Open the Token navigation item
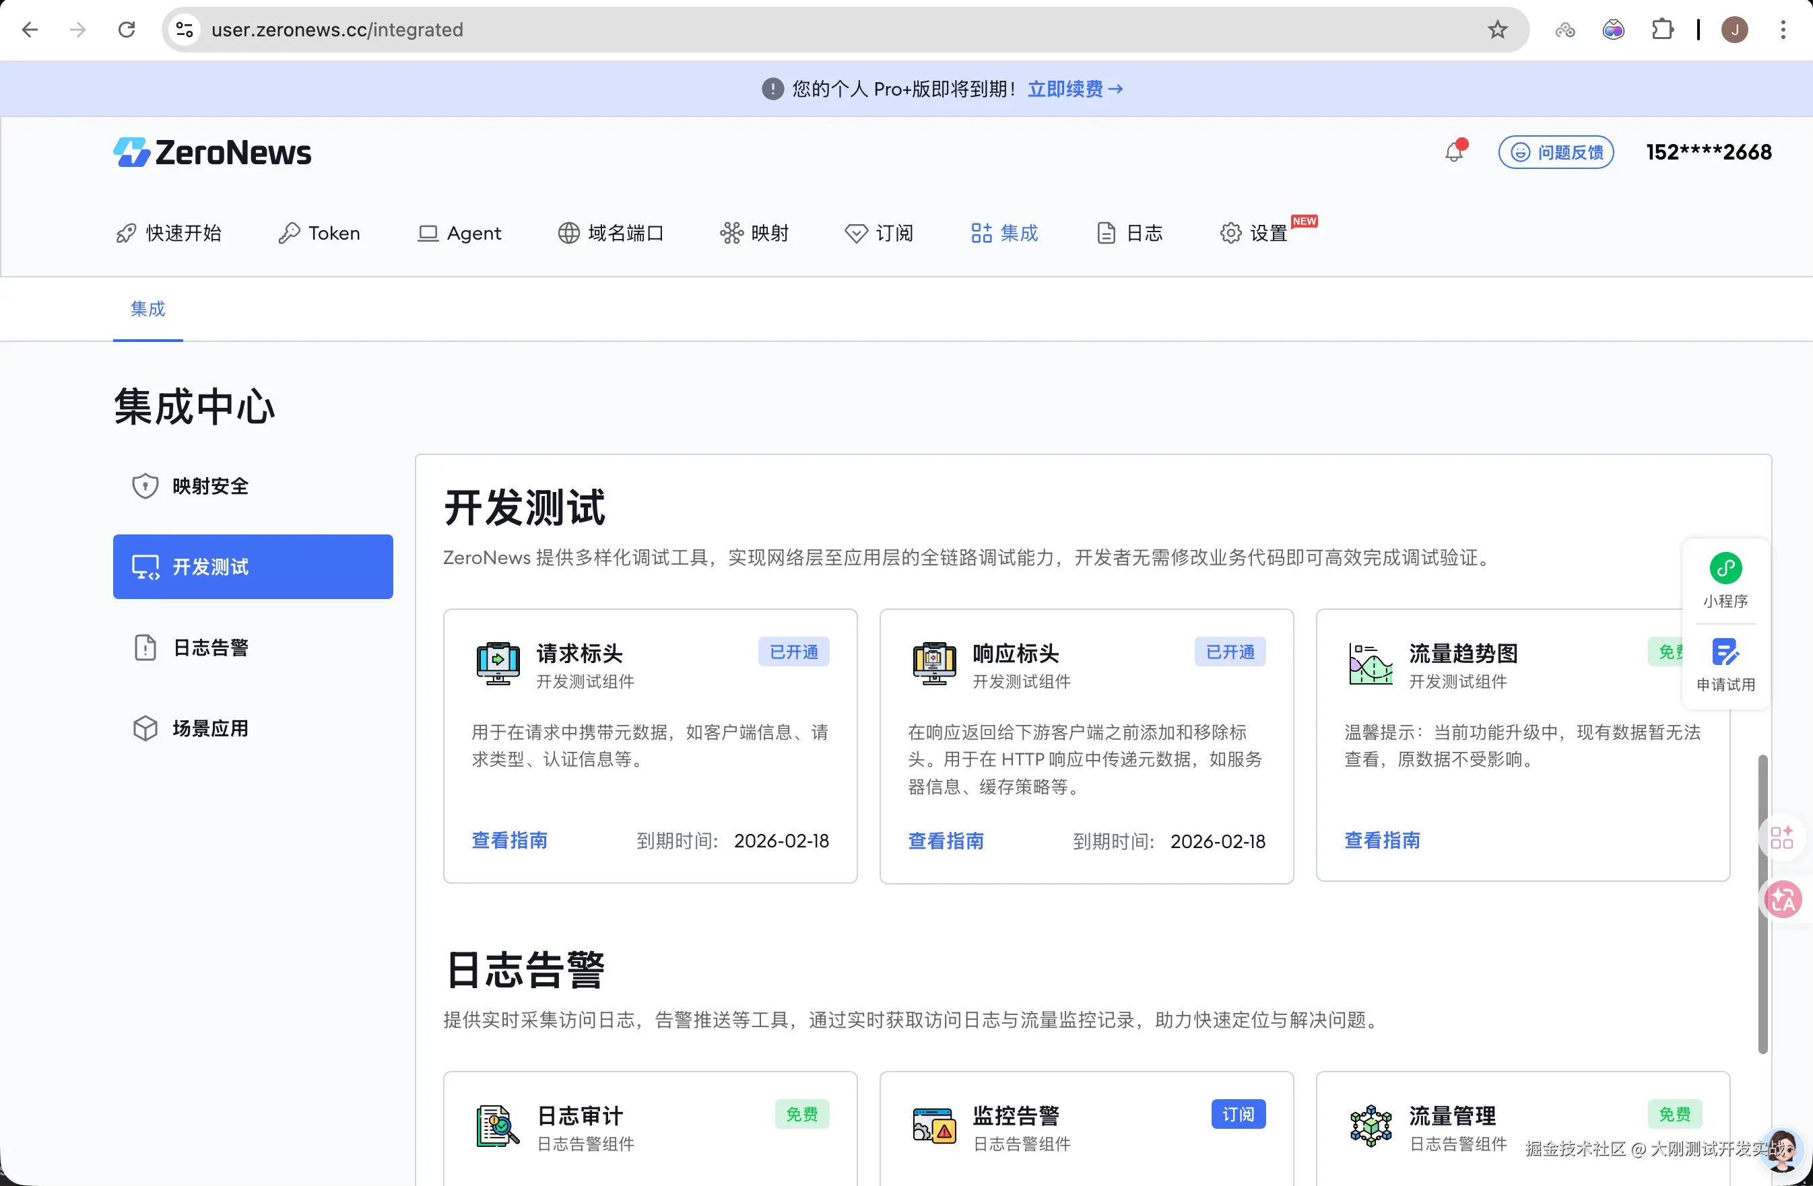The width and height of the screenshot is (1813, 1186). click(319, 233)
